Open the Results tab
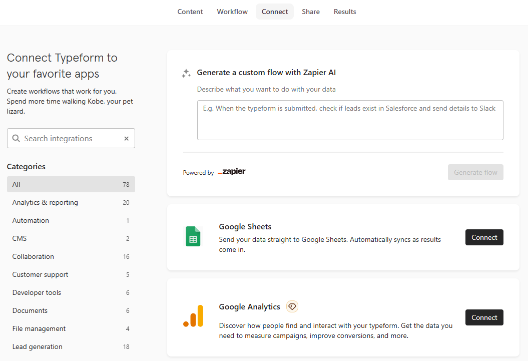This screenshot has height=361, width=528. 344,12
